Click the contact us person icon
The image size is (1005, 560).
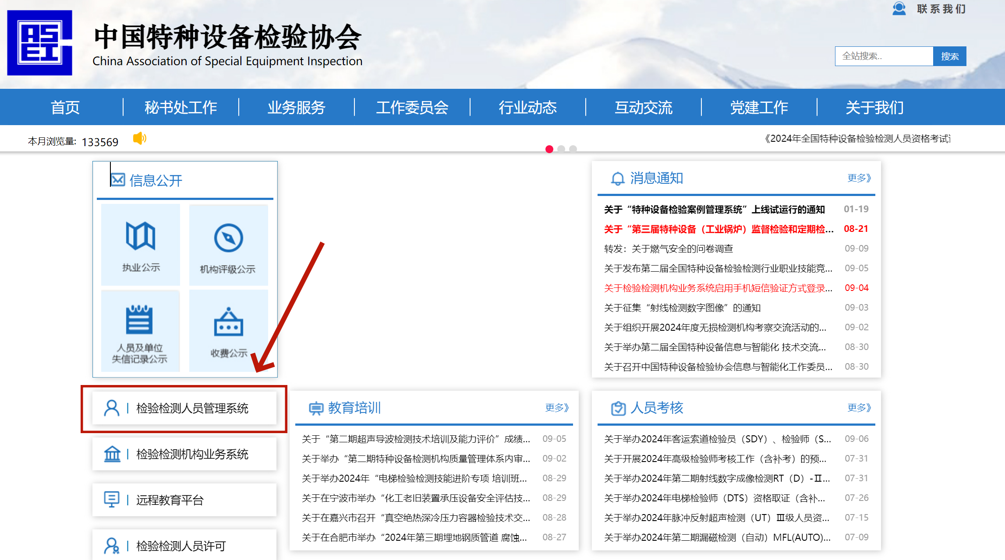[x=899, y=8]
